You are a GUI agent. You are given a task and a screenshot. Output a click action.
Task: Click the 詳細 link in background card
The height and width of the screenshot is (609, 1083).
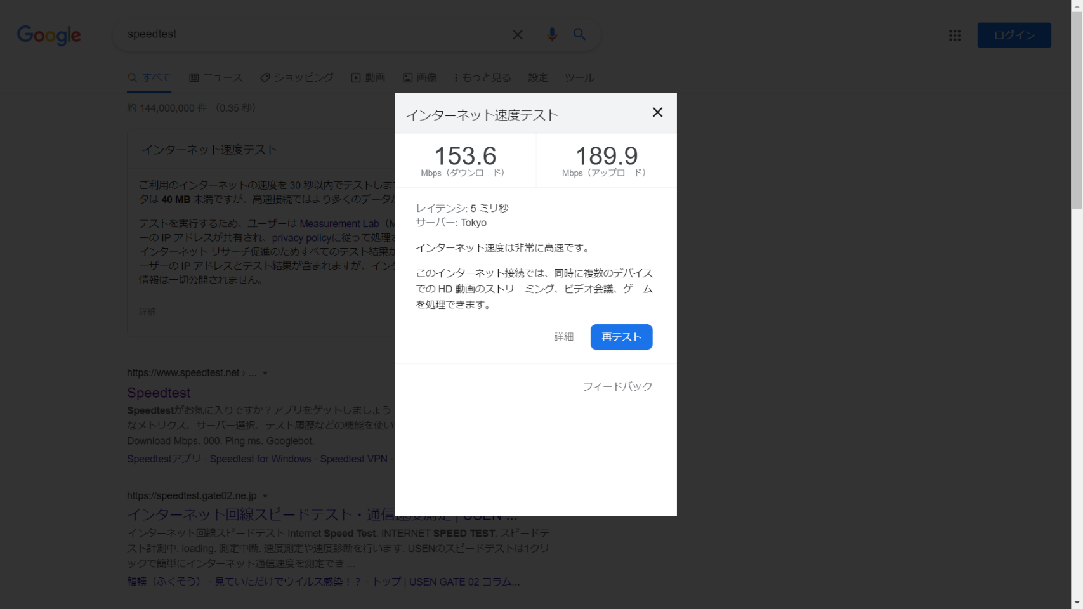pyautogui.click(x=147, y=312)
